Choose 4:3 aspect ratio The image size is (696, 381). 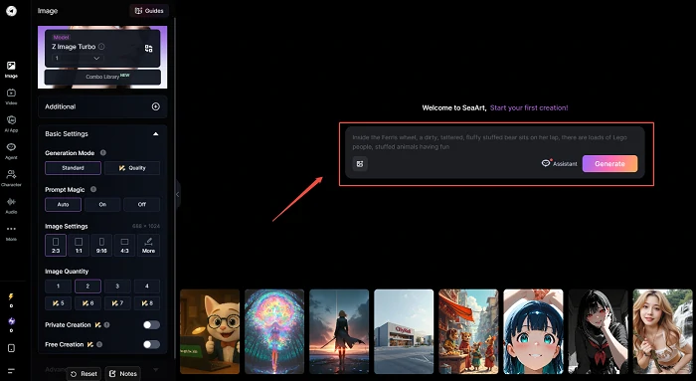click(x=124, y=245)
